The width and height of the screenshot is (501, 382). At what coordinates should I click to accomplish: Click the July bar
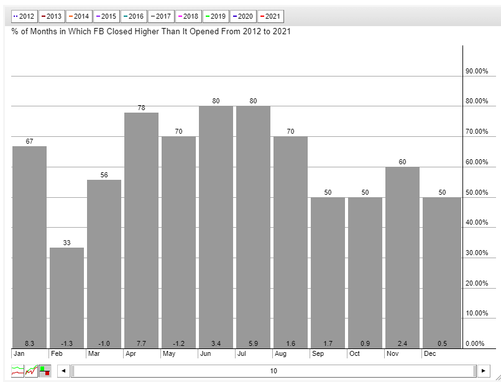pos(253,227)
